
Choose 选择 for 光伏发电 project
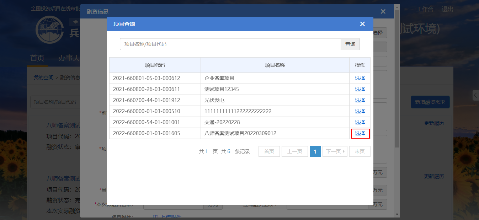click(360, 100)
